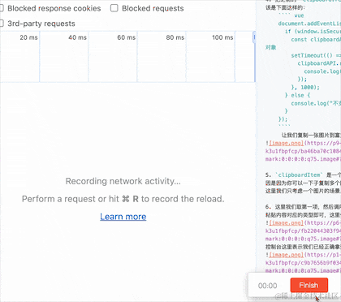Viewport: 341px width, 302px height.
Task: Click the 40 ms timeline marker
Action: tap(77, 37)
